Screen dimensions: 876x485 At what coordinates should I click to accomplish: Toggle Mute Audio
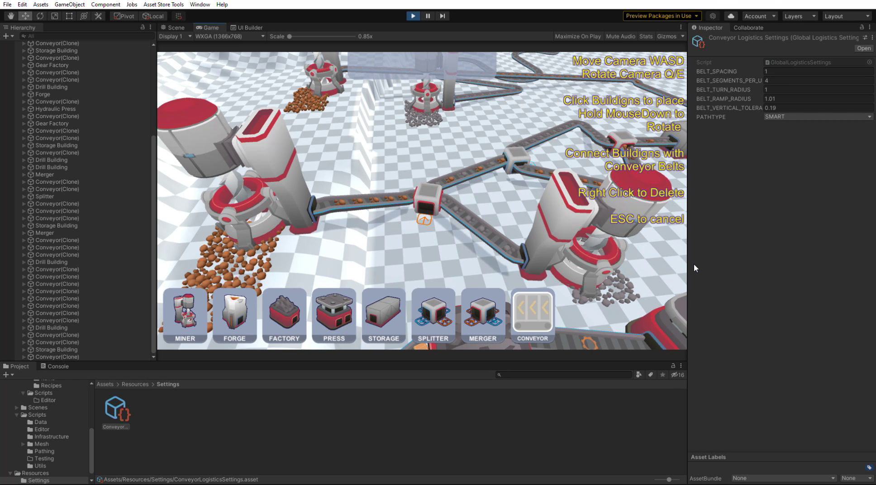pyautogui.click(x=620, y=36)
